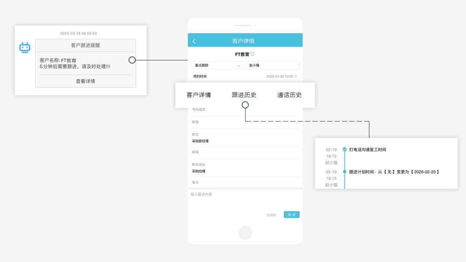The image size is (466, 262).
Task: Click the callout circle on the reminder card
Action: [x=132, y=60]
